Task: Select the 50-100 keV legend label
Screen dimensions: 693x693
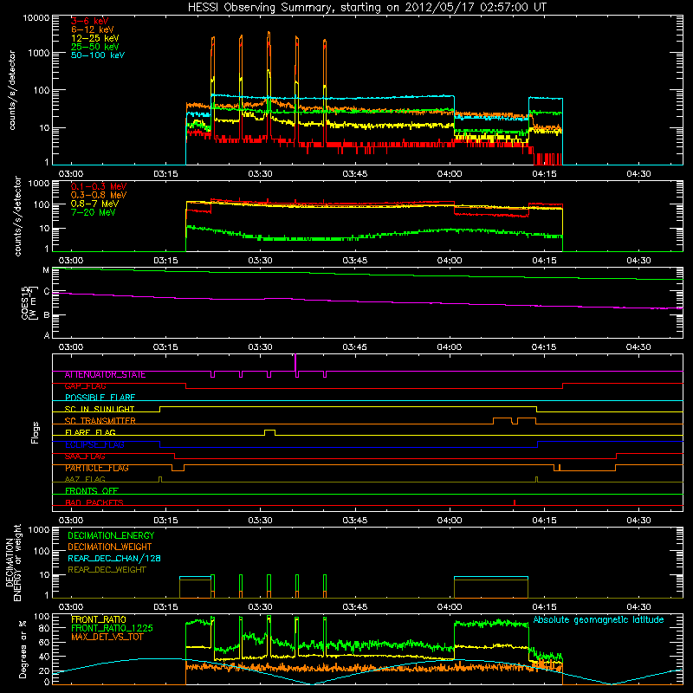Action: 98,55
